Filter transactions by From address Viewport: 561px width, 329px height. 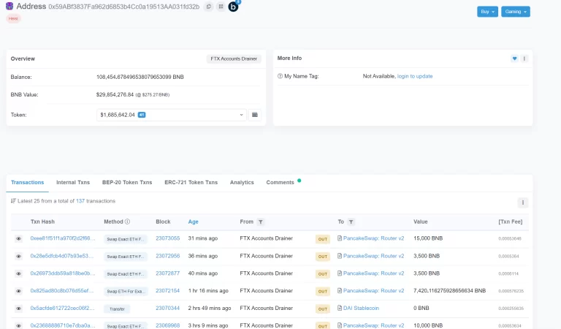click(261, 222)
